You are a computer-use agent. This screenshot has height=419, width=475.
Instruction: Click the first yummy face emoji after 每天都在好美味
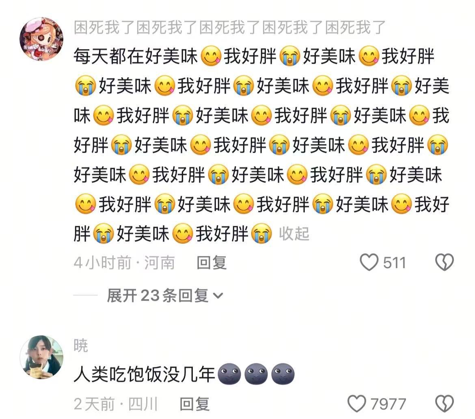[211, 56]
